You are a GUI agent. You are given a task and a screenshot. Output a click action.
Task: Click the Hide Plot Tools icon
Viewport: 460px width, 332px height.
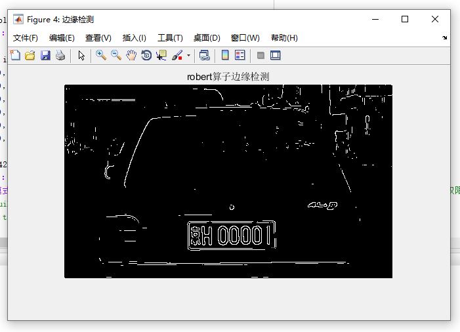point(261,55)
